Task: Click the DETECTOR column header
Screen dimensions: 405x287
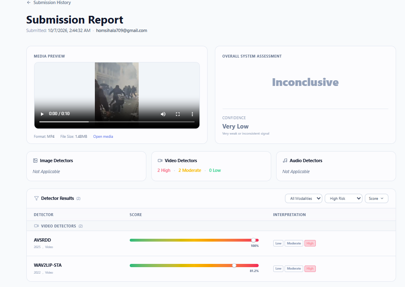Action: [x=44, y=215]
